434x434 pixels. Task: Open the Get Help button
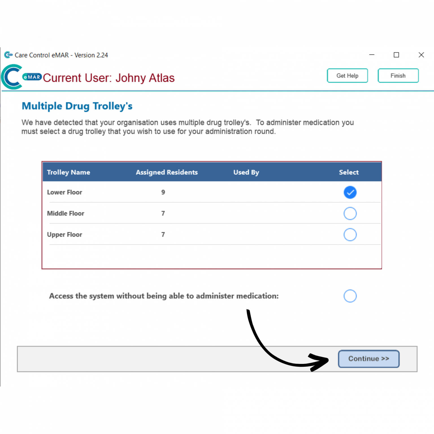347,76
